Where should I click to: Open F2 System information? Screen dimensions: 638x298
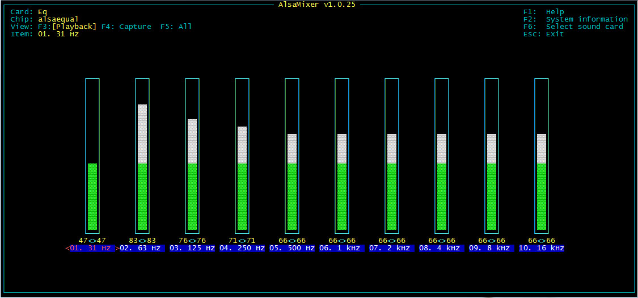pyautogui.click(x=575, y=19)
